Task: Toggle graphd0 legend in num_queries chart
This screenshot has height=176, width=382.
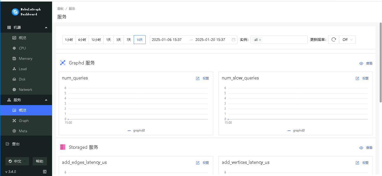Action: [136, 130]
